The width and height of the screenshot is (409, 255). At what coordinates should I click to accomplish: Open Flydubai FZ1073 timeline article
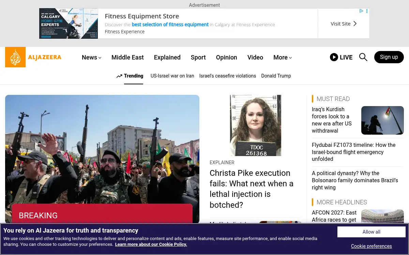coord(354,152)
